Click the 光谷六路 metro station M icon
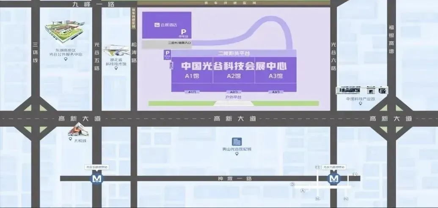 [334, 178]
